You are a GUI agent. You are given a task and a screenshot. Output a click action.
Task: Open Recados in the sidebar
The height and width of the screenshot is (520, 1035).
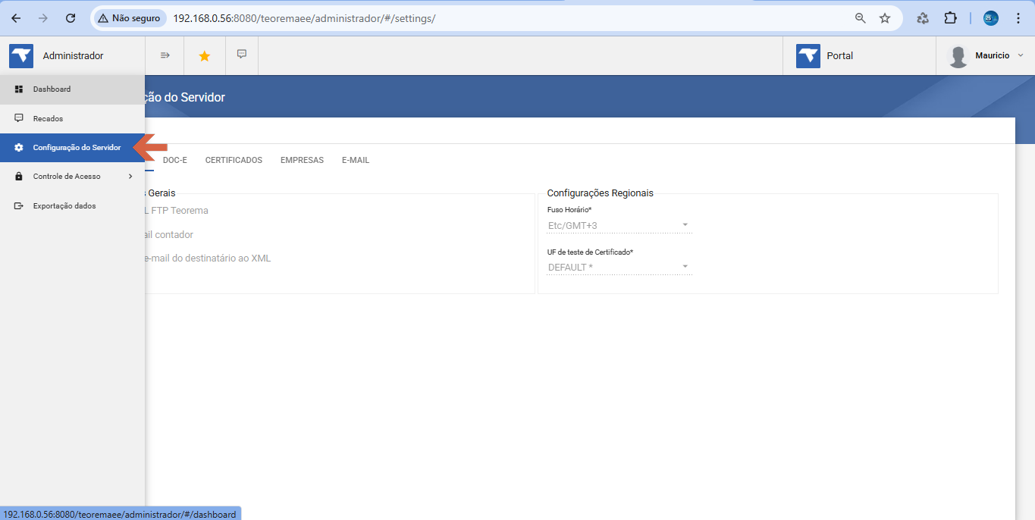(x=72, y=119)
